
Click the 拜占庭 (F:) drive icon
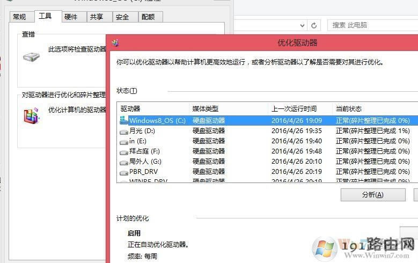124,152
